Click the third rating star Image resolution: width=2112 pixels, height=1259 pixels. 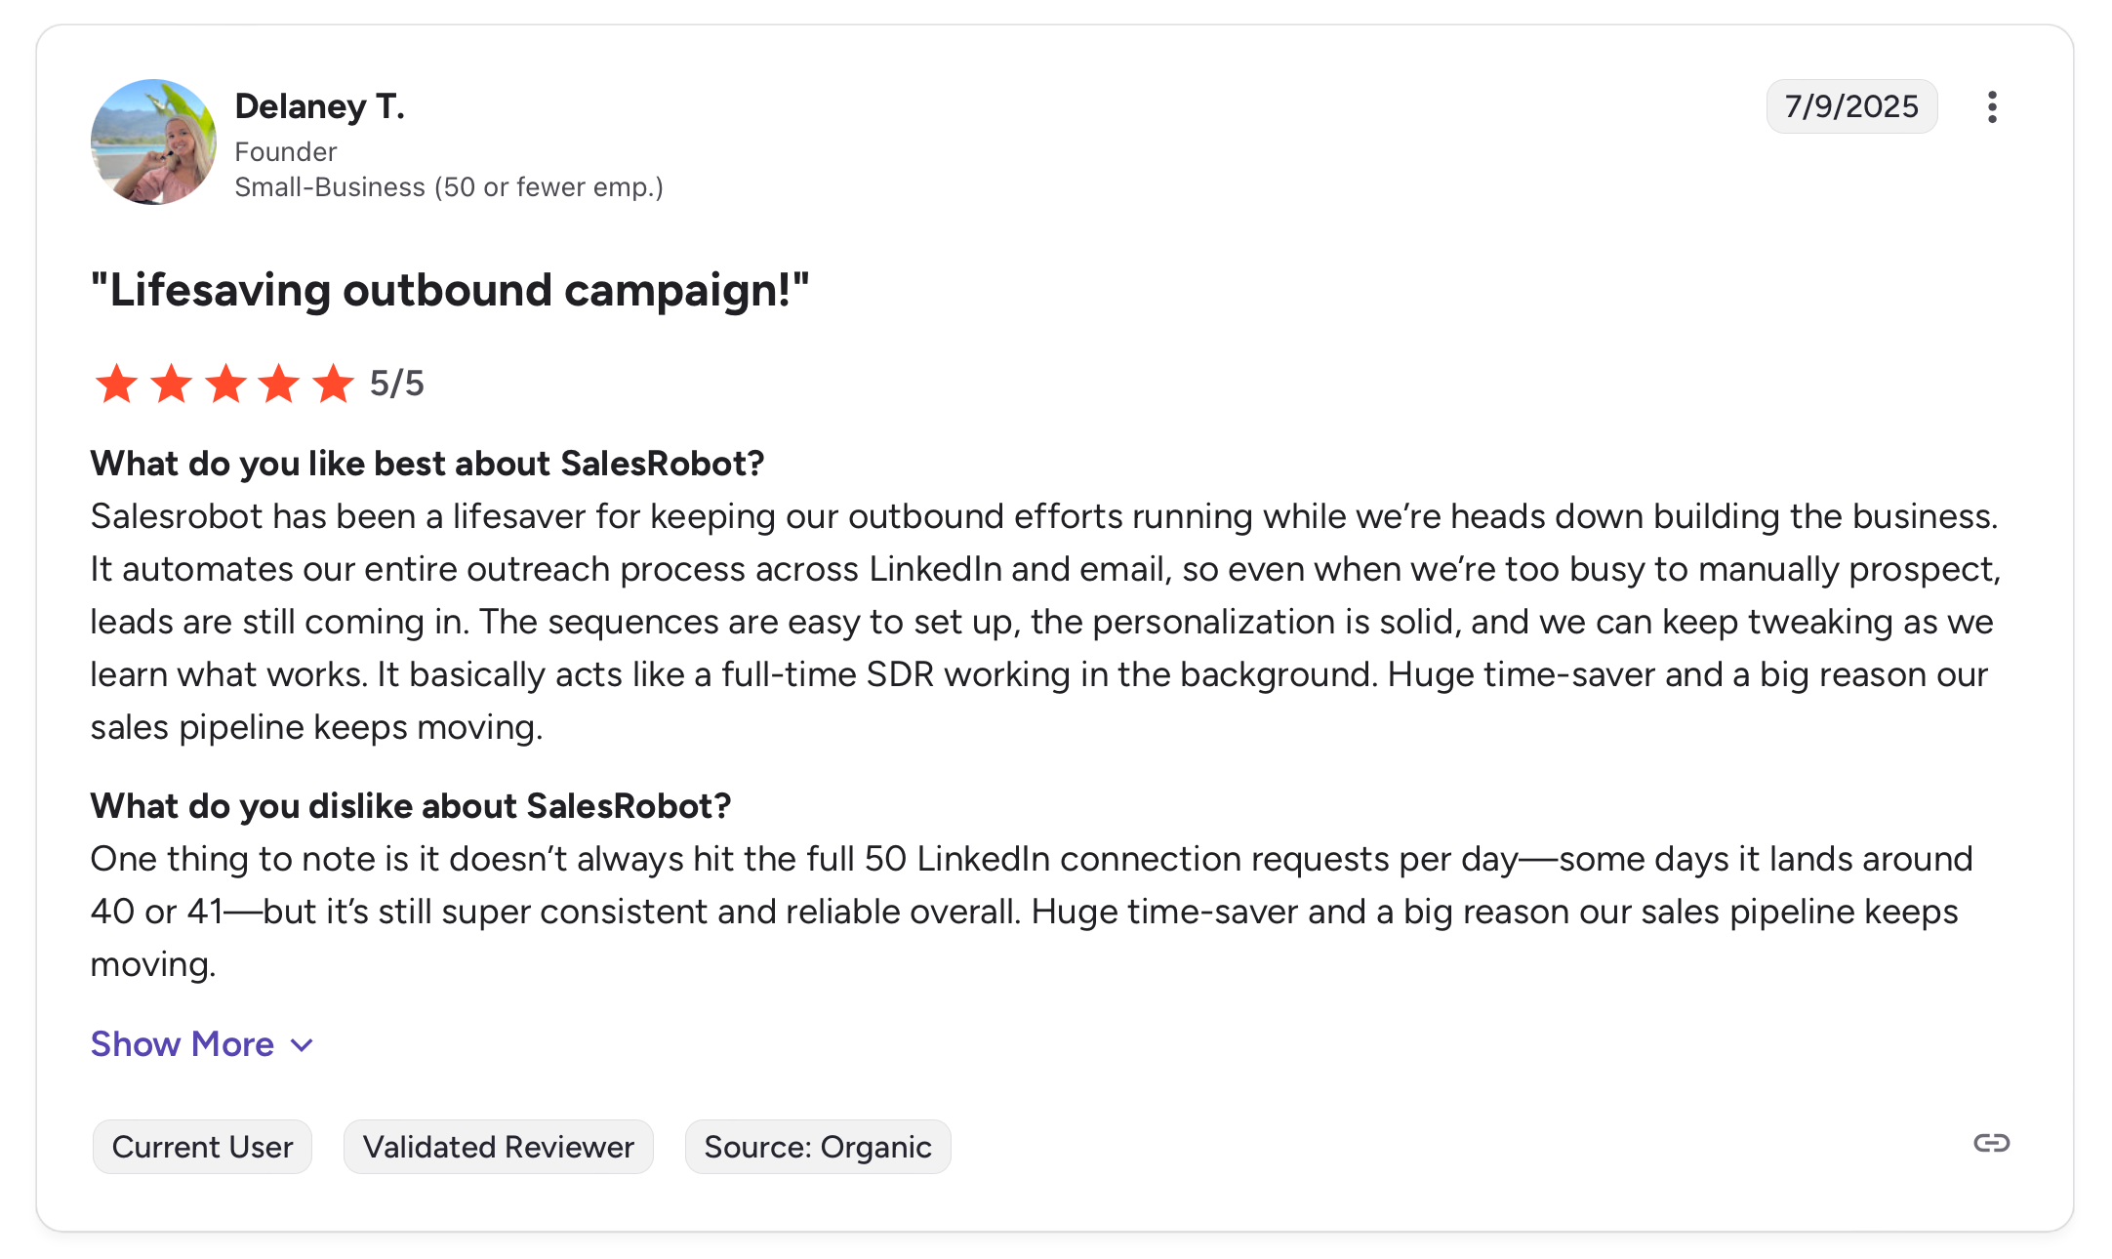tap(225, 384)
